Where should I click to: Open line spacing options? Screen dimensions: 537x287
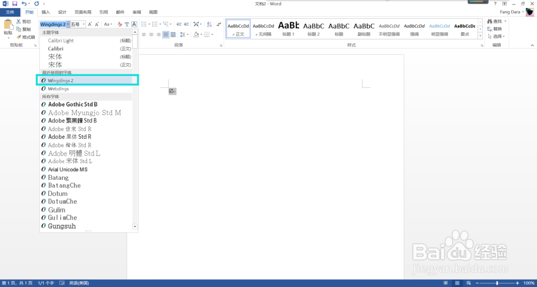184,34
